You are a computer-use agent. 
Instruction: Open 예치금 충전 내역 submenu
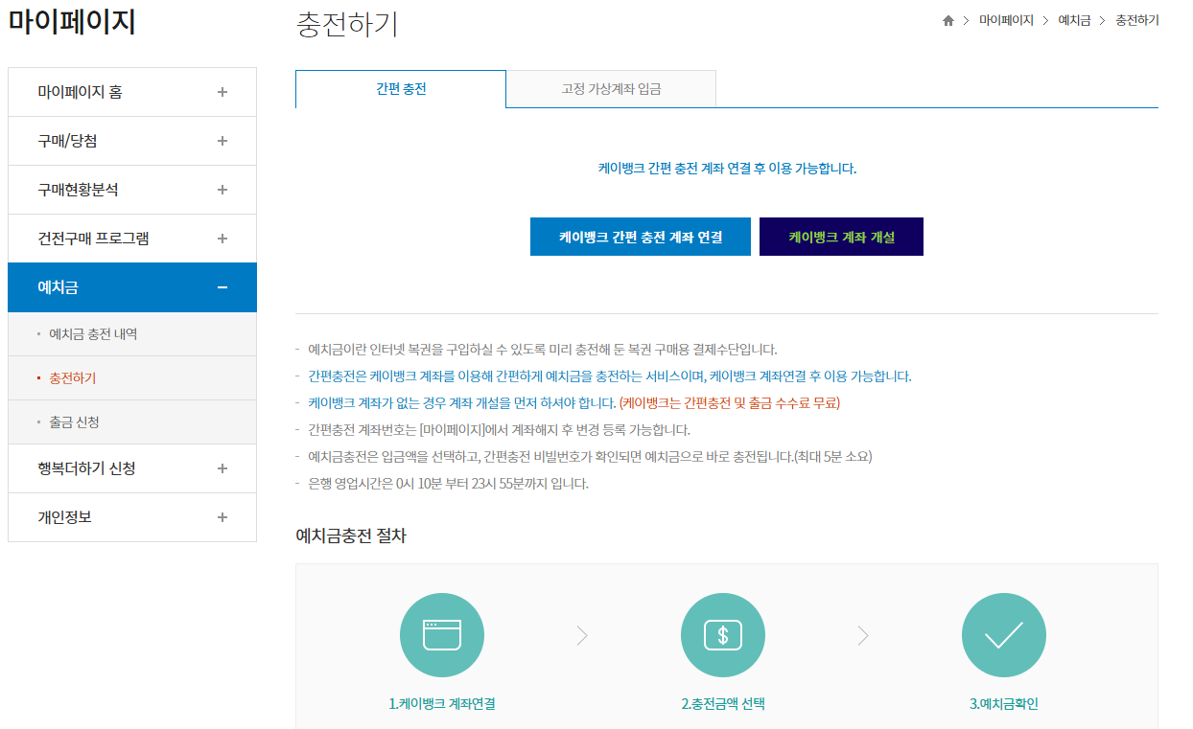click(x=93, y=334)
